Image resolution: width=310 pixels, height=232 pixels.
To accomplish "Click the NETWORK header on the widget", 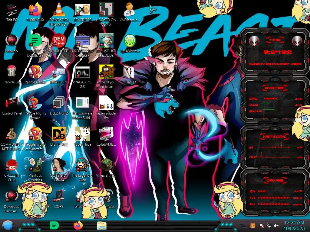I will (275, 137).
